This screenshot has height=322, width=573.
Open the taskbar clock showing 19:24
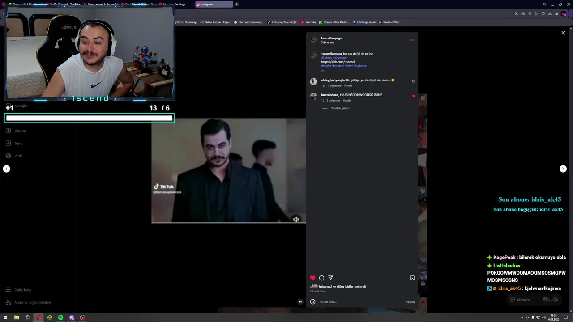click(x=554, y=318)
